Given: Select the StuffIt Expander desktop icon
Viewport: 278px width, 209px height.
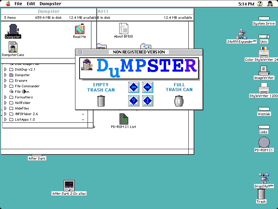Looking at the screenshot, I should pyautogui.click(x=242, y=34).
